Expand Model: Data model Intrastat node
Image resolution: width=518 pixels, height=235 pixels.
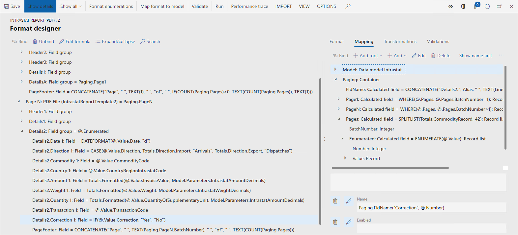335,69
